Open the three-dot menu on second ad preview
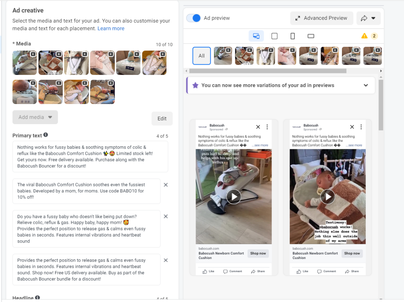404x302 pixels. coord(361,127)
